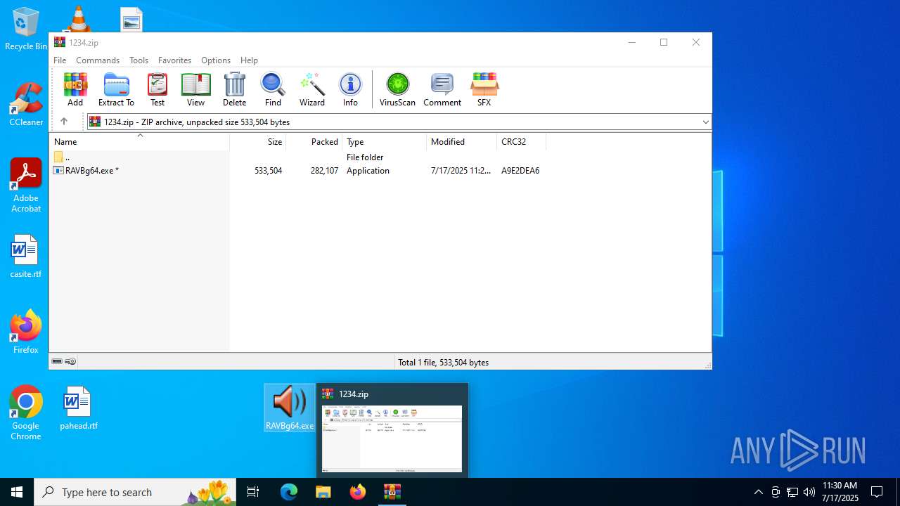Open the Comment tool

click(442, 89)
